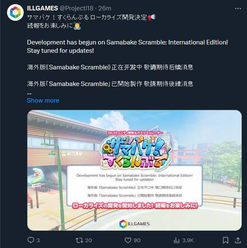Screen dimensions: 247x248
Task: Open the @Projecti18 handle link
Action: click(x=76, y=8)
